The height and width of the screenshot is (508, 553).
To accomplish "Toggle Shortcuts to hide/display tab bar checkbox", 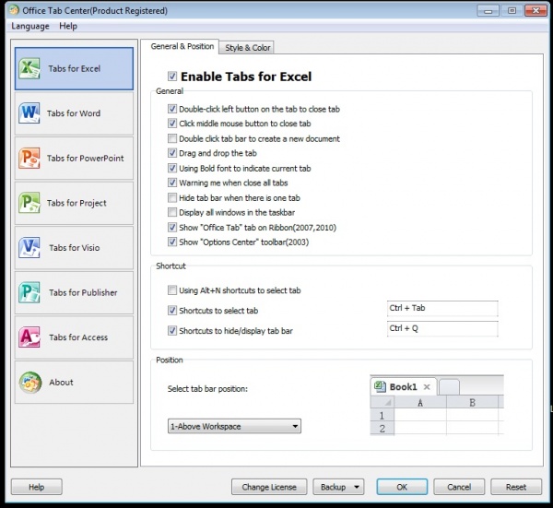I will (172, 331).
